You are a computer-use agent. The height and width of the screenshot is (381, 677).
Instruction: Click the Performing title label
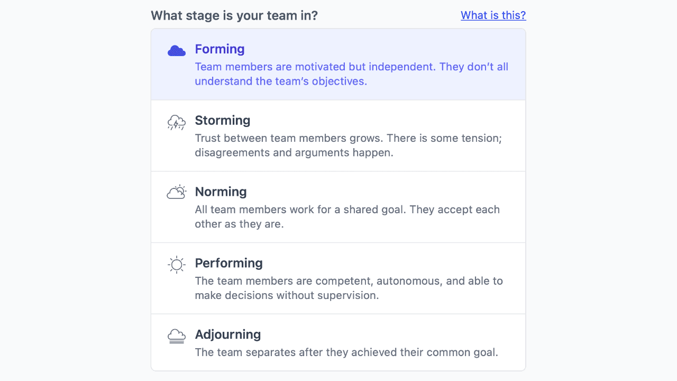click(x=228, y=263)
